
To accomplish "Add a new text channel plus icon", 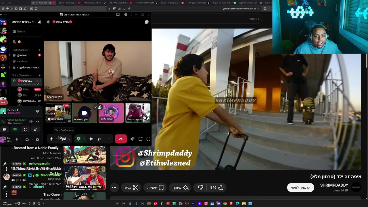I will coord(39,50).
